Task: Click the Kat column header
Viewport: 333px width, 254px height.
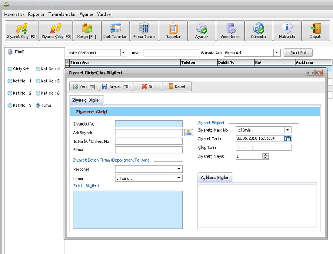Action: tap(275, 62)
